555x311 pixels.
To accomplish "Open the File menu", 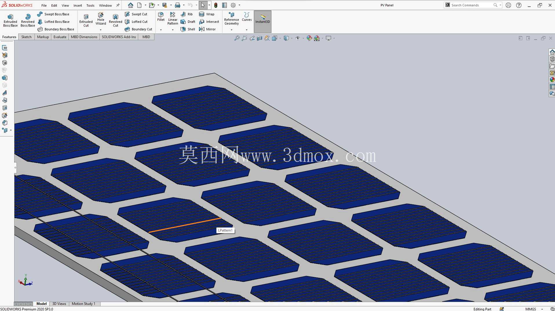I will [x=44, y=5].
